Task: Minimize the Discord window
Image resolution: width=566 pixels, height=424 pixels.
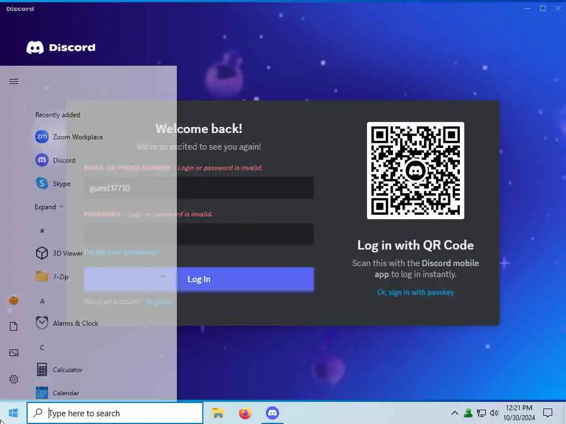Action: tap(527, 8)
